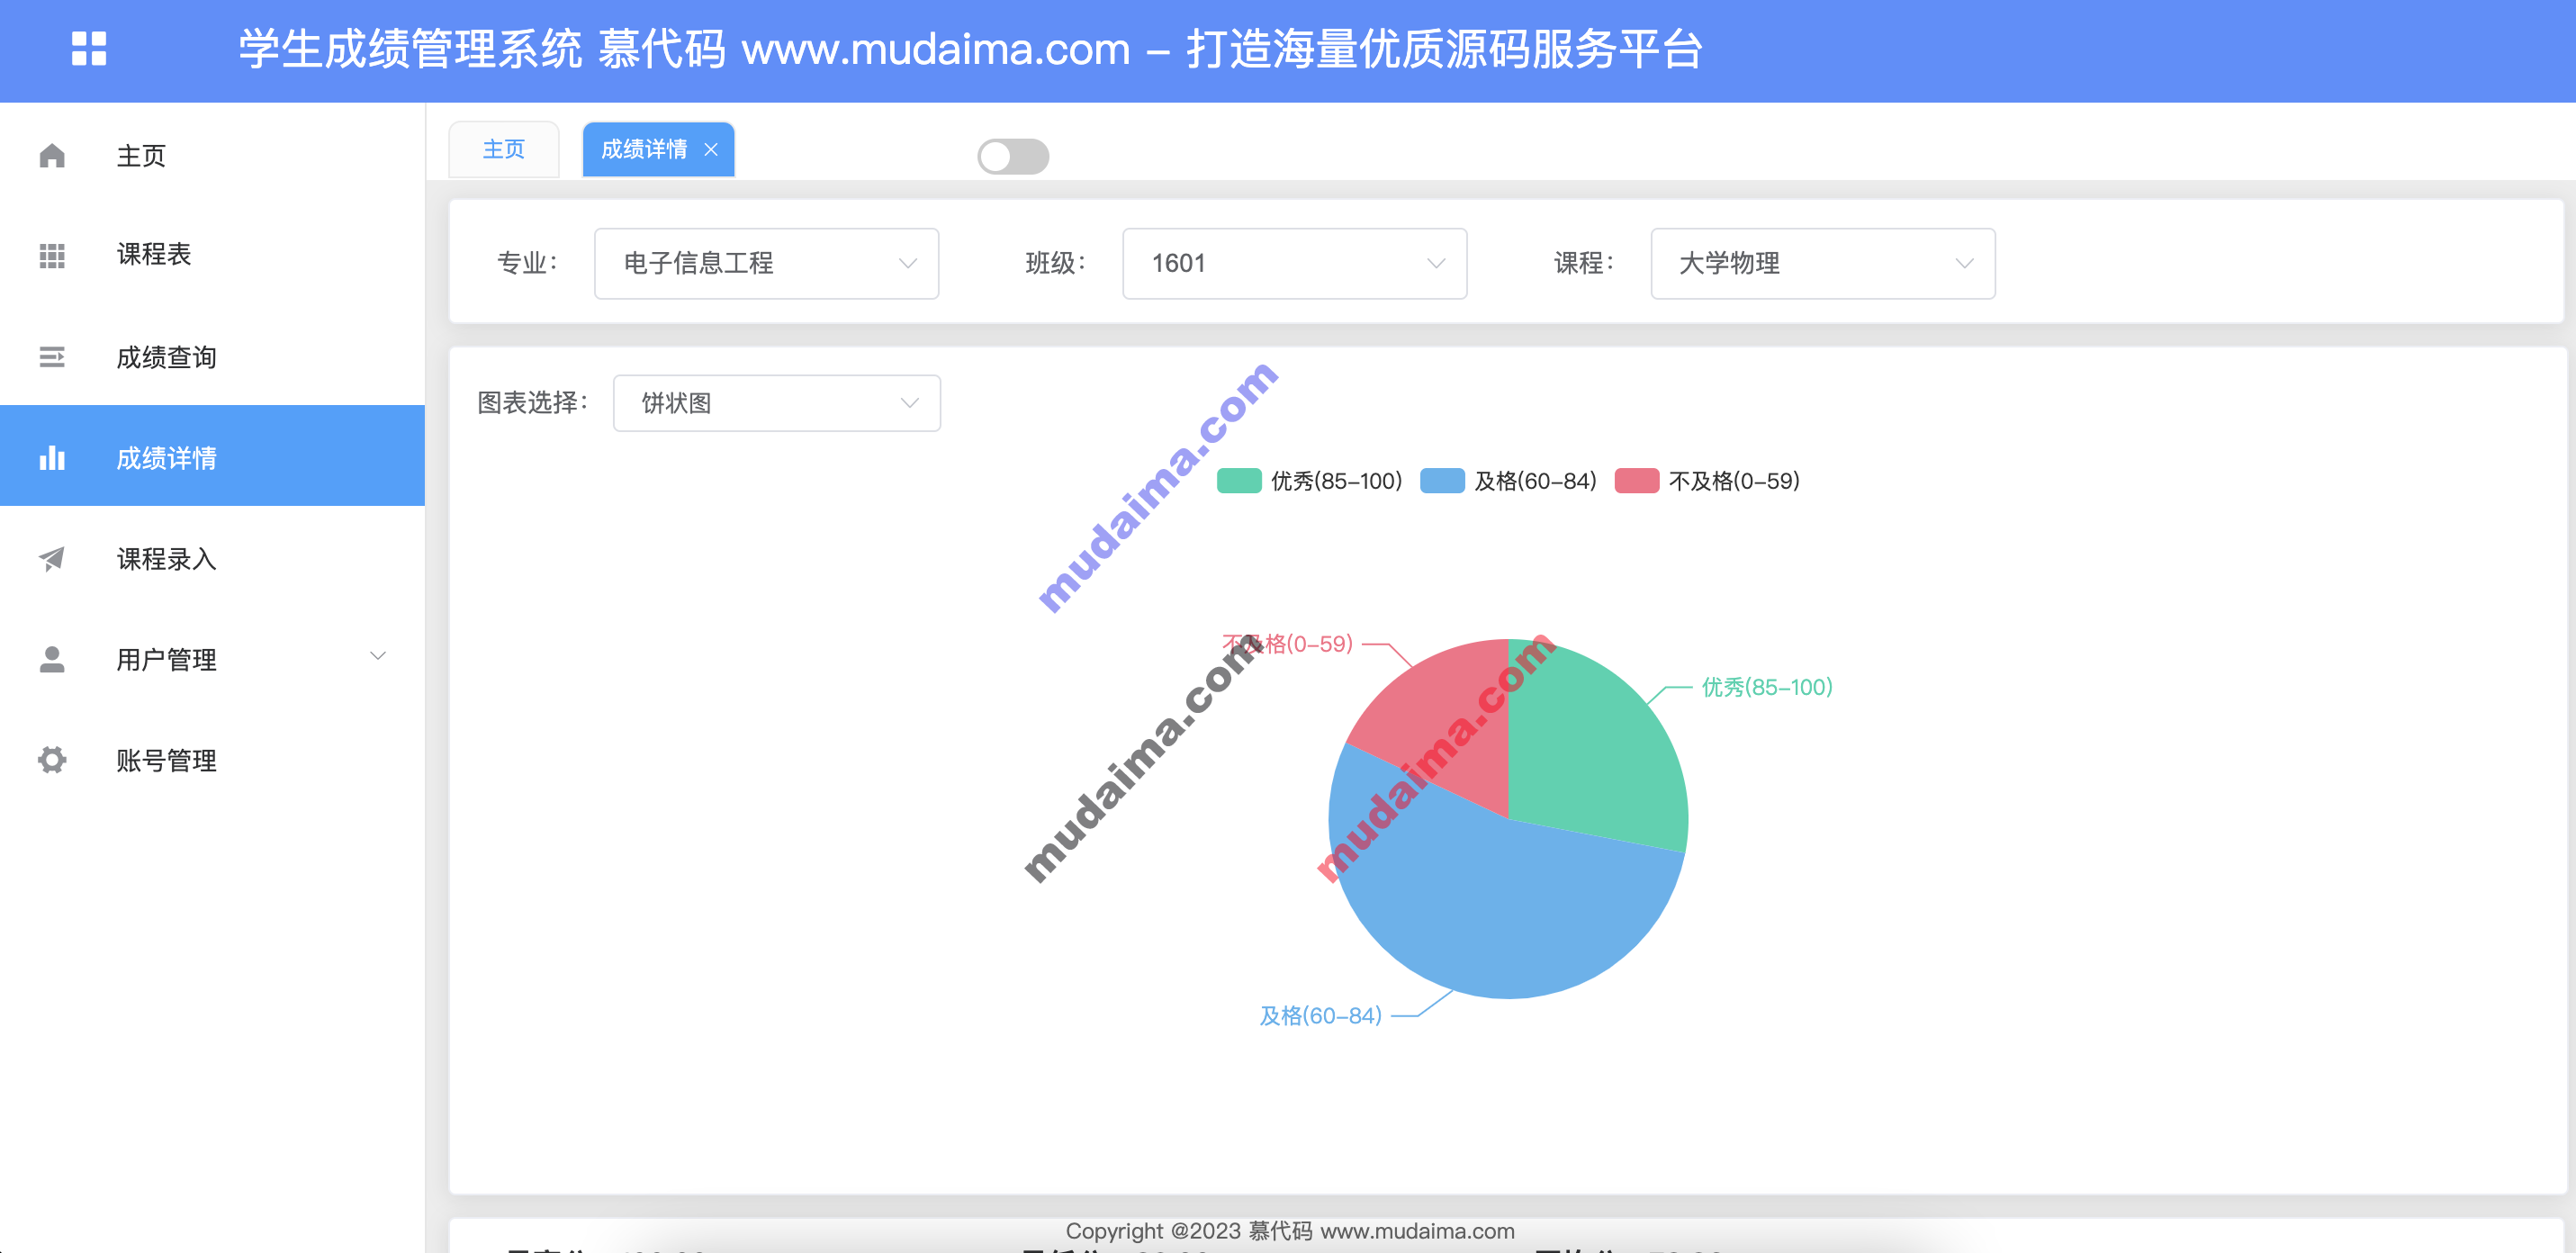Image resolution: width=2576 pixels, height=1253 pixels.
Task: Open 主页 in the sidebar
Action: tap(212, 156)
